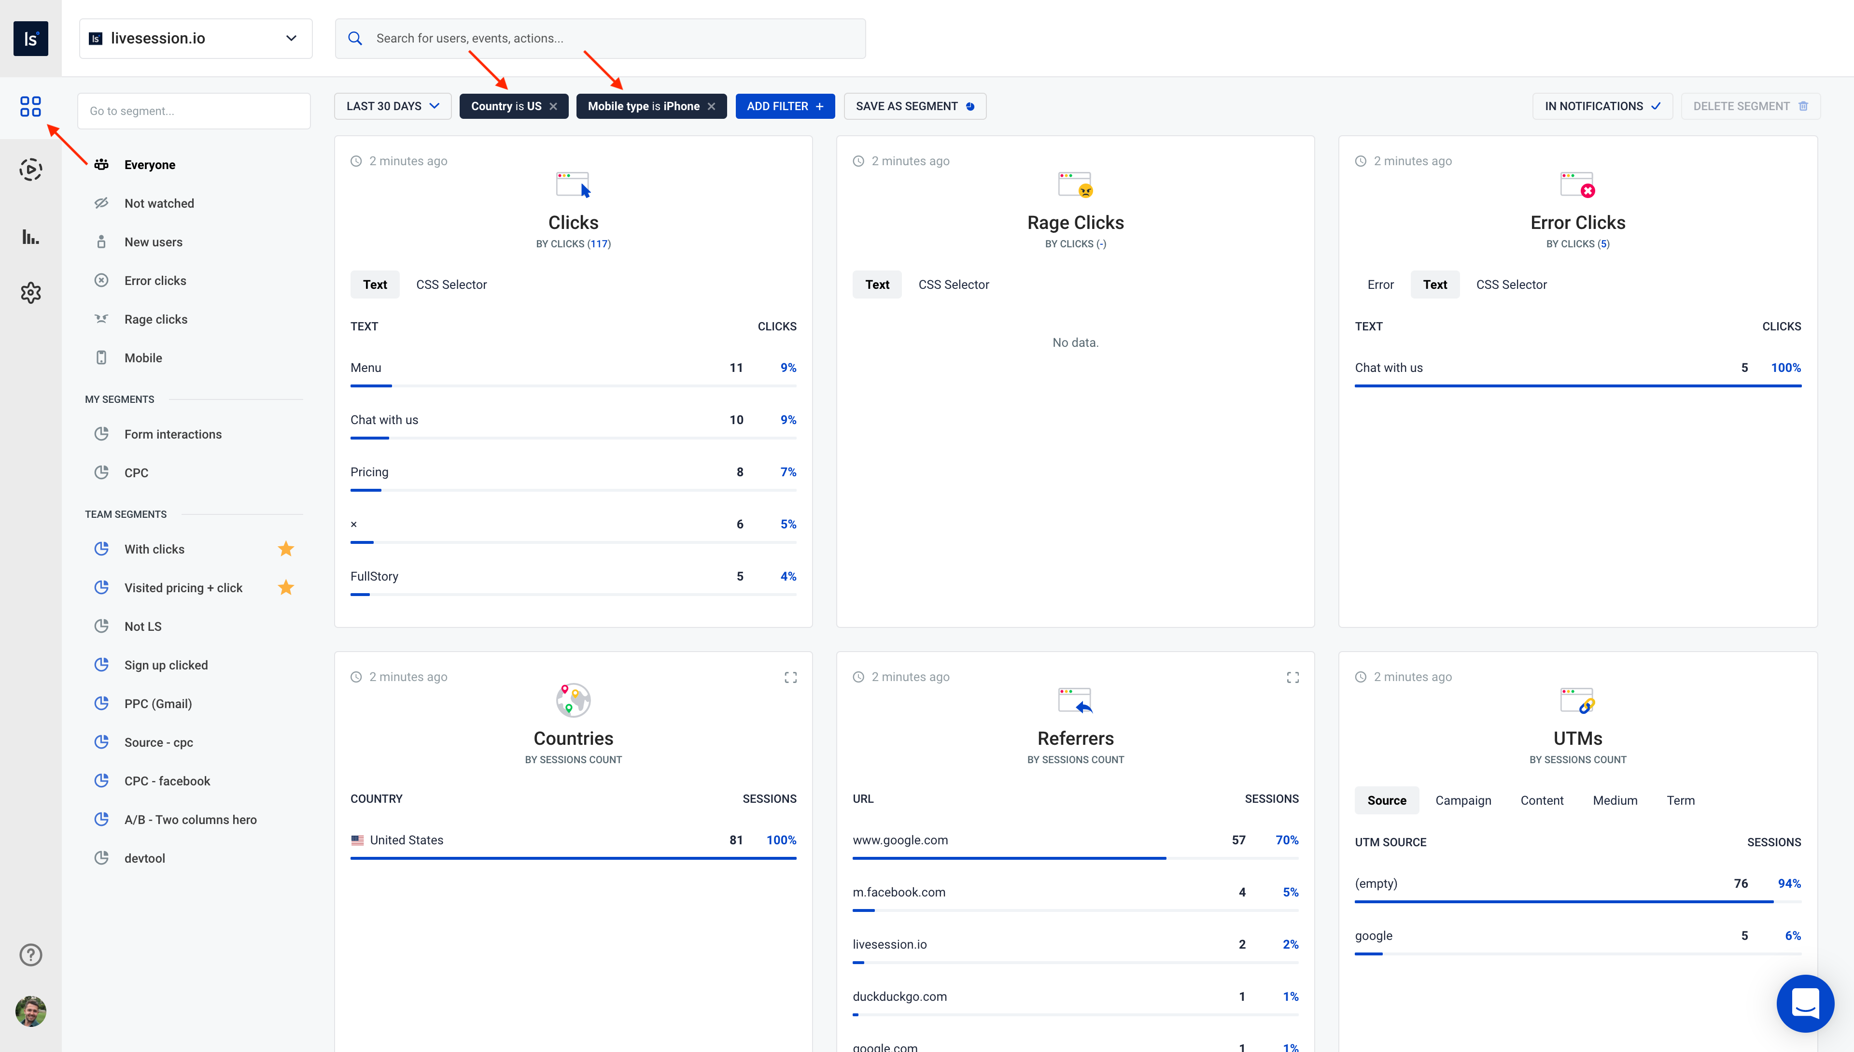Open the Sessions replay sidebar icon
The width and height of the screenshot is (1854, 1052).
pyautogui.click(x=30, y=169)
